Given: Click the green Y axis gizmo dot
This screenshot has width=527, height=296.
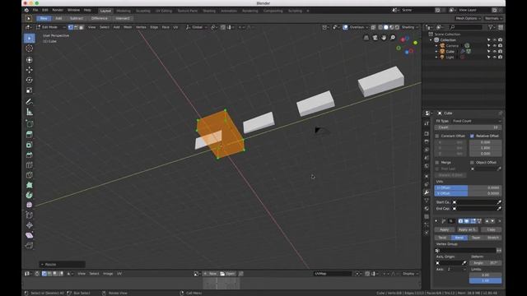Looking at the screenshot, I should pos(415,43).
